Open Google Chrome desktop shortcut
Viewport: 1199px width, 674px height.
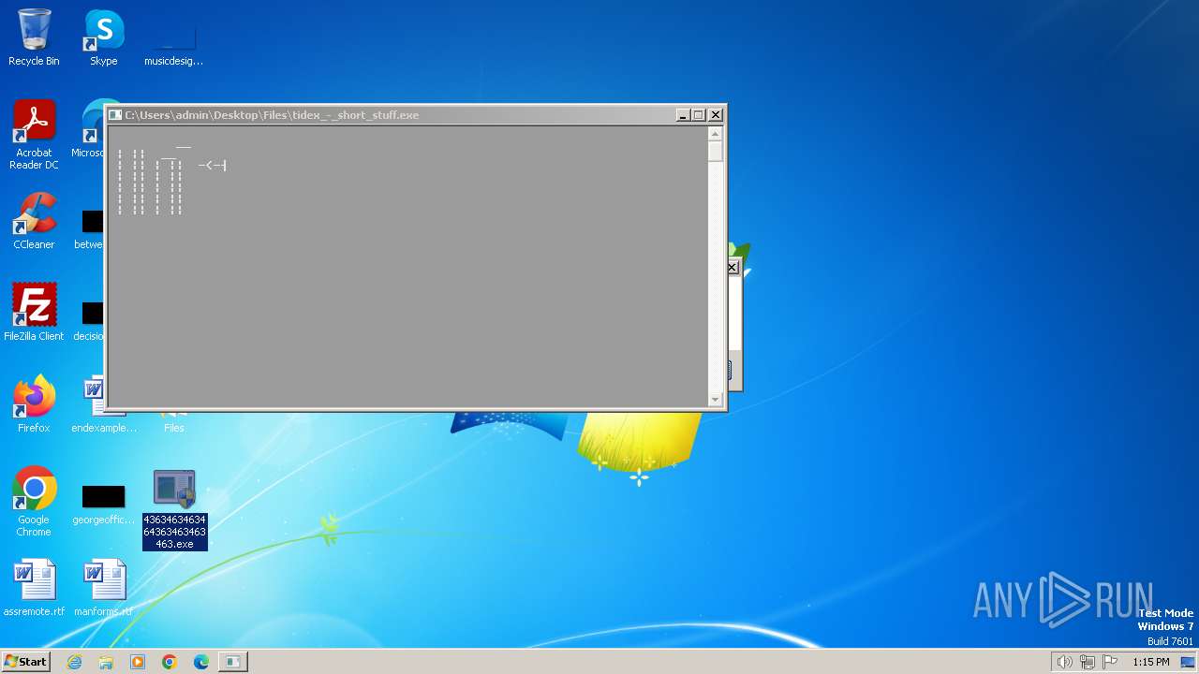(x=34, y=502)
